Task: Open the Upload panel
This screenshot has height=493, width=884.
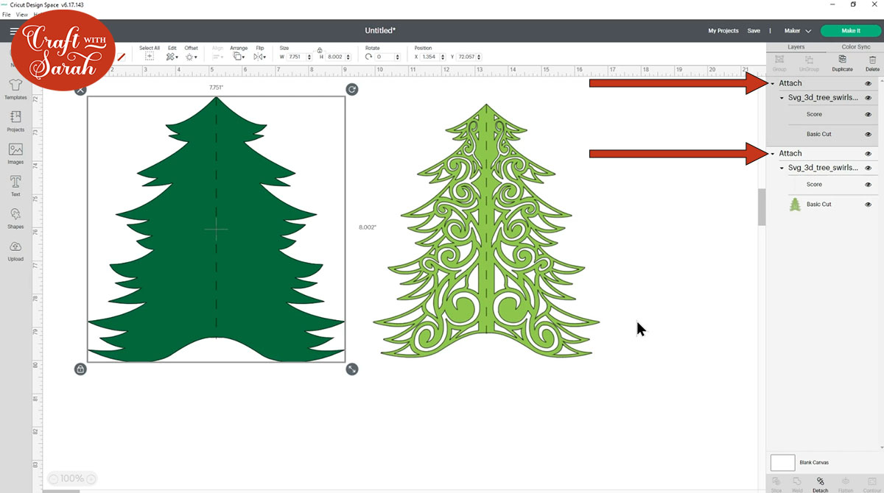Action: (15, 250)
